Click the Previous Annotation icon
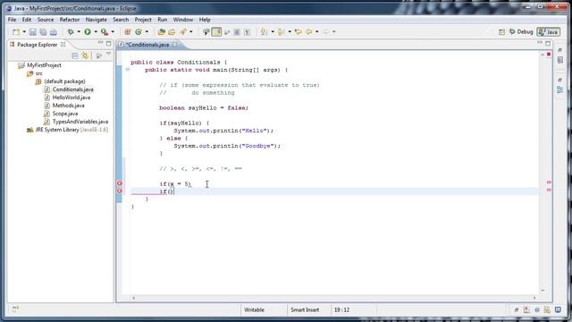 281,32
